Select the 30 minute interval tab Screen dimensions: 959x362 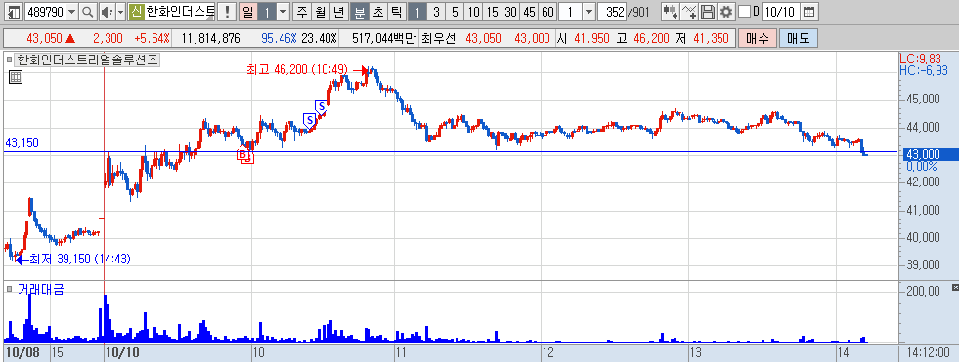(x=511, y=11)
